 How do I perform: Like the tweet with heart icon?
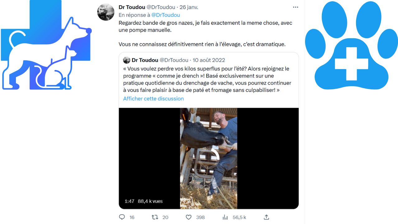pyautogui.click(x=188, y=217)
